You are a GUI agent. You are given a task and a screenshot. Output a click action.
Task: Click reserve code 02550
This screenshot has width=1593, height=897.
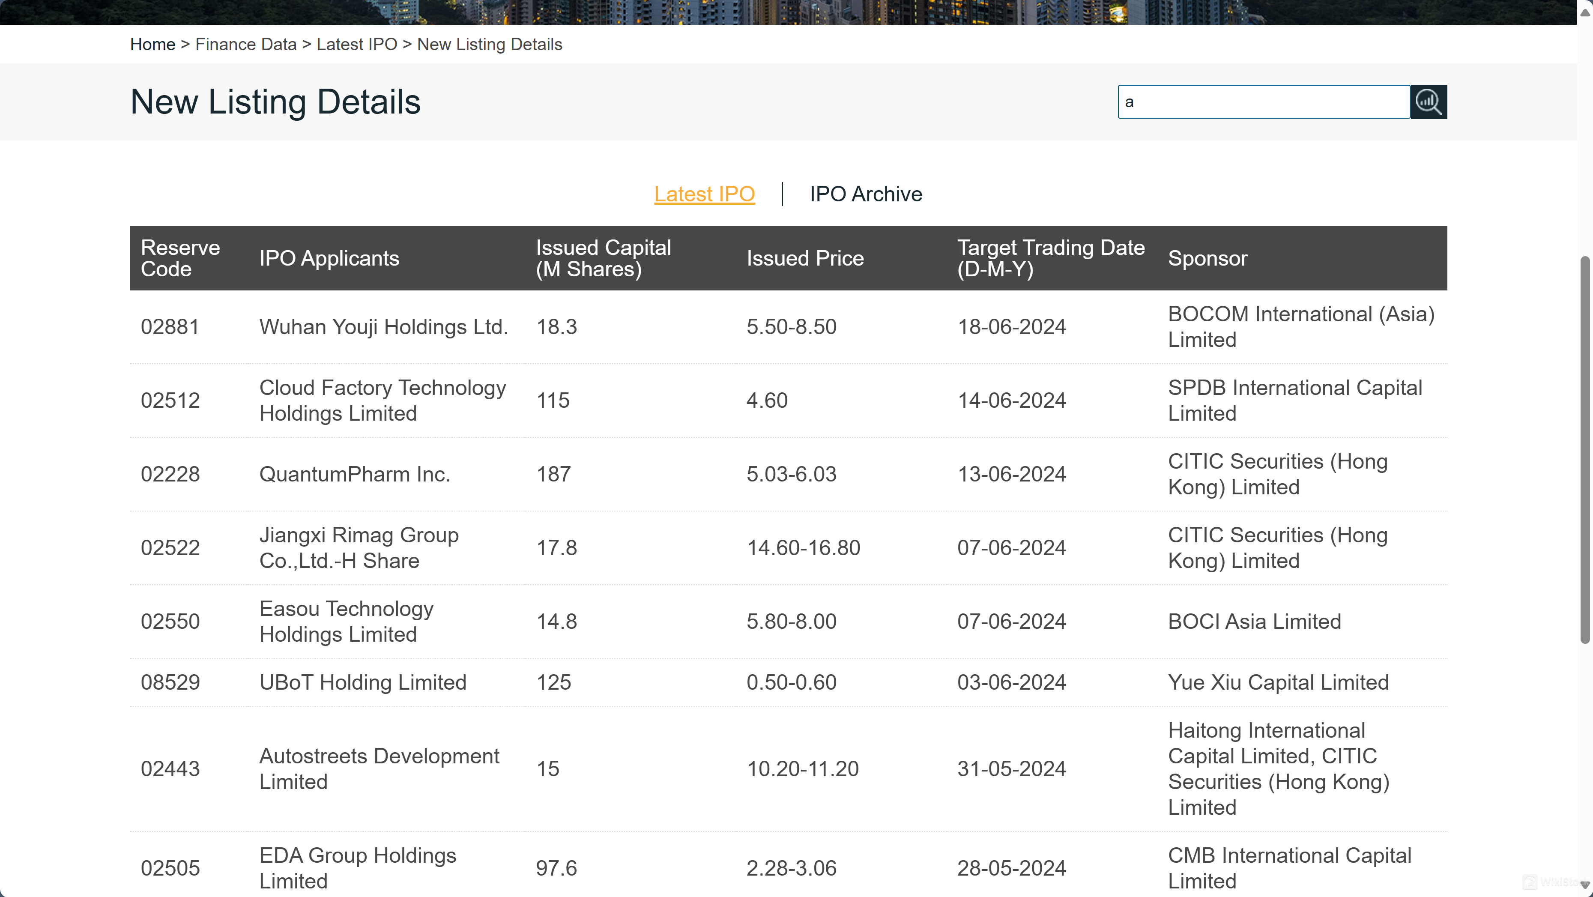(x=170, y=621)
